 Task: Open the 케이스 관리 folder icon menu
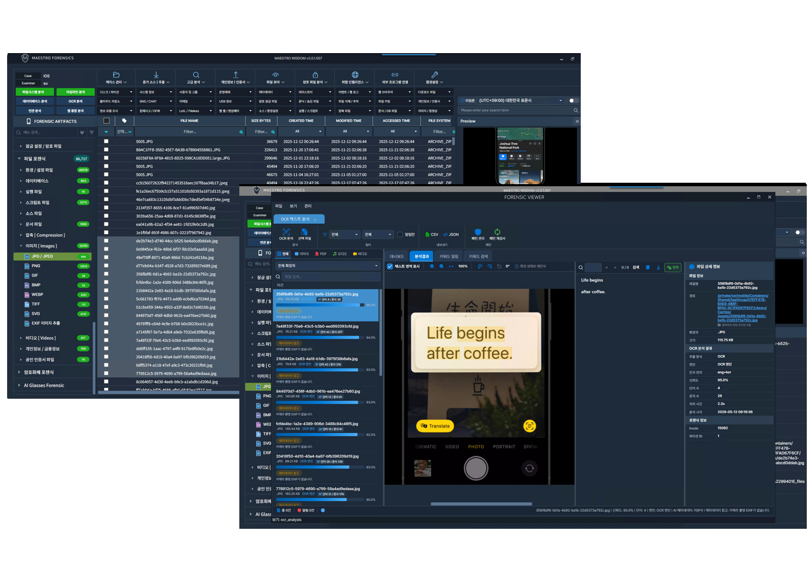coord(116,75)
